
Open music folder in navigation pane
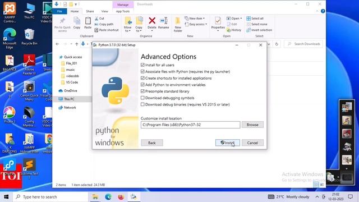coord(68,70)
